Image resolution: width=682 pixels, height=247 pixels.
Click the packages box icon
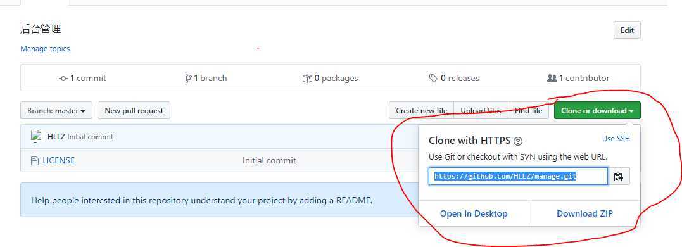tap(307, 79)
